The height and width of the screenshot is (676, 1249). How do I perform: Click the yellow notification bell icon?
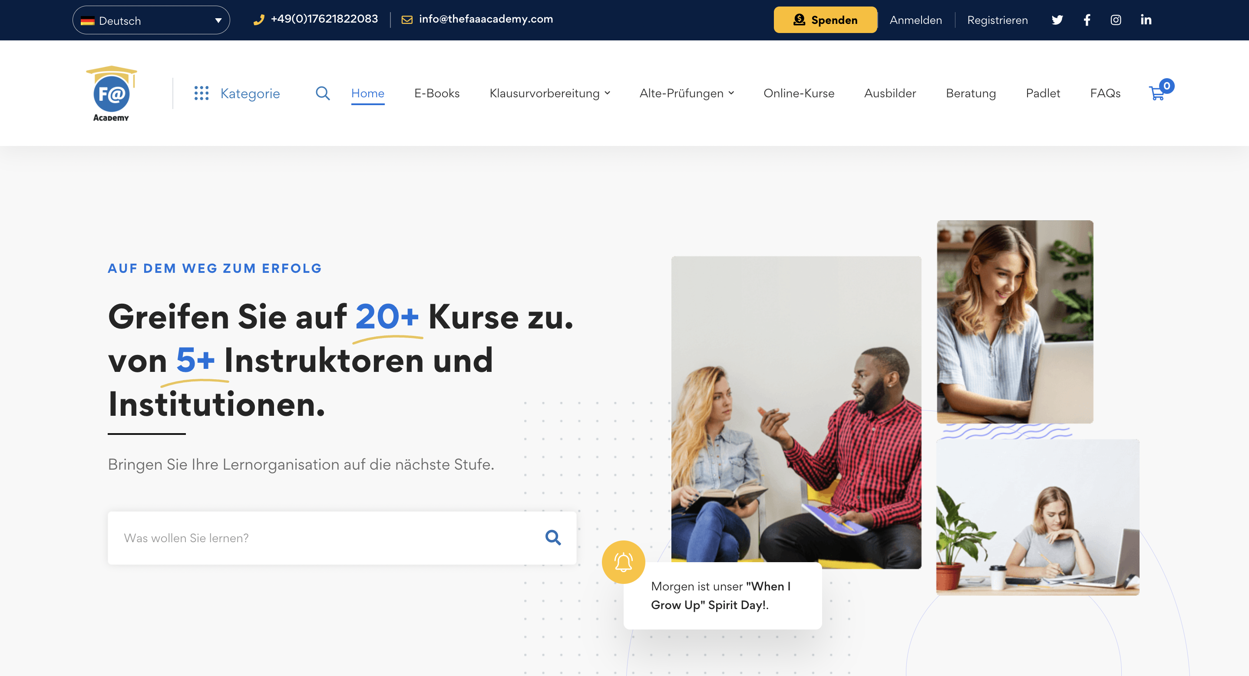click(x=623, y=562)
